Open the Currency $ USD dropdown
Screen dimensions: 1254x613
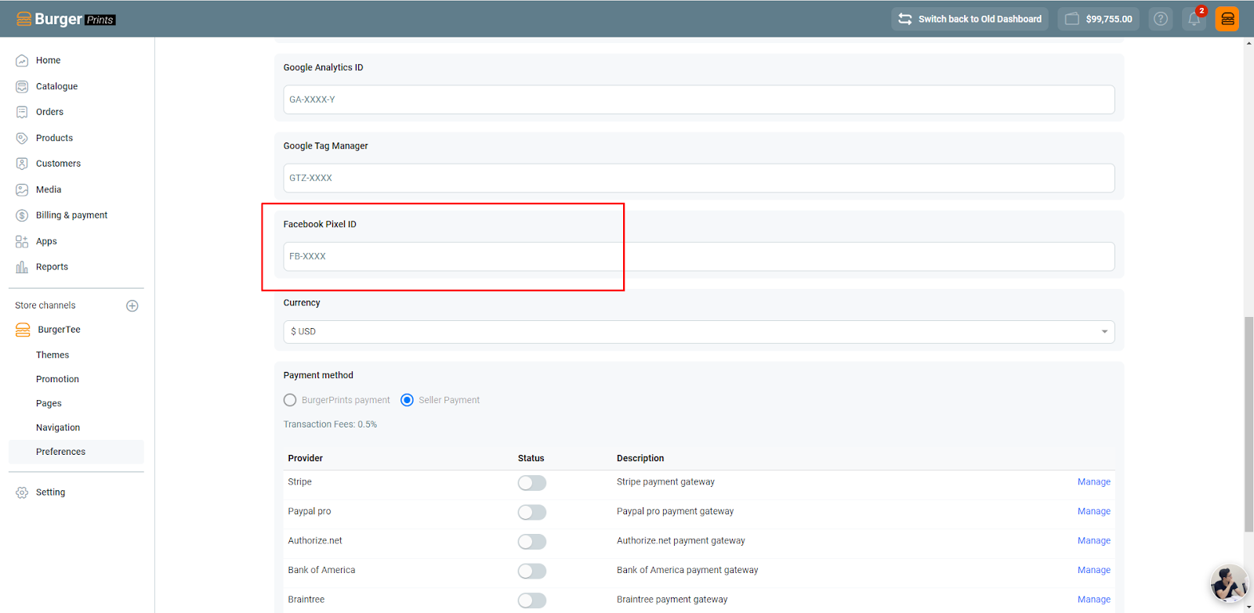point(699,332)
